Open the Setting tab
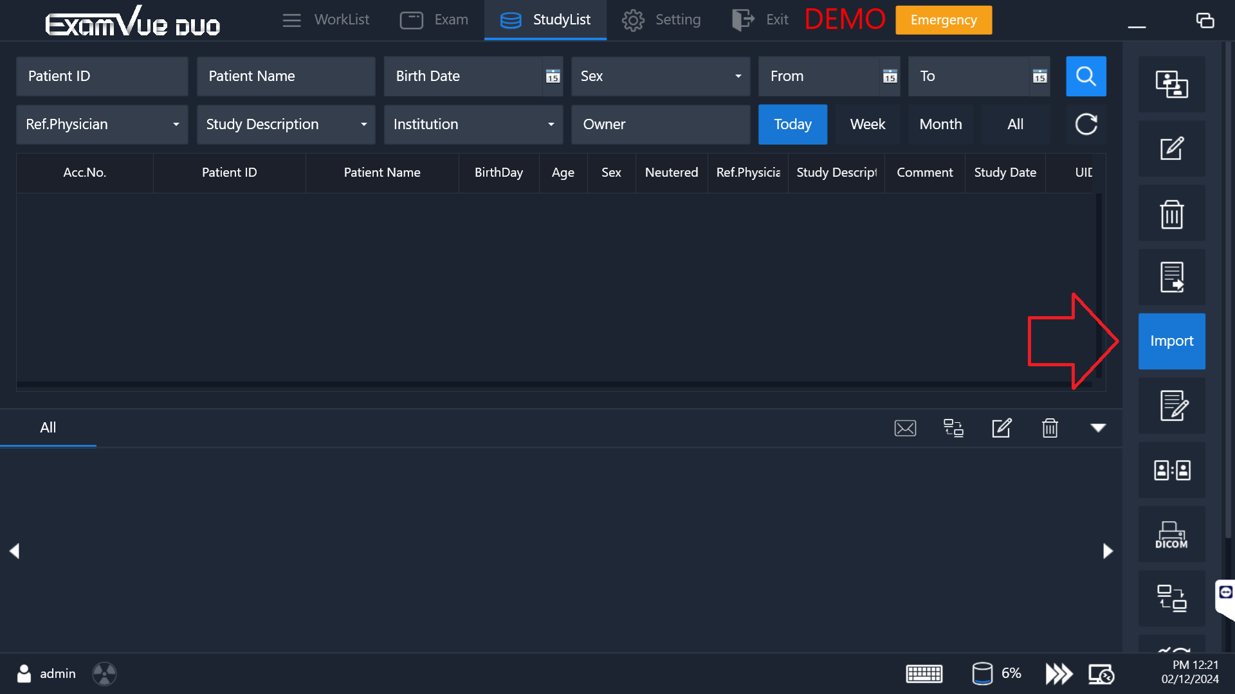This screenshot has height=694, width=1235. tap(661, 20)
